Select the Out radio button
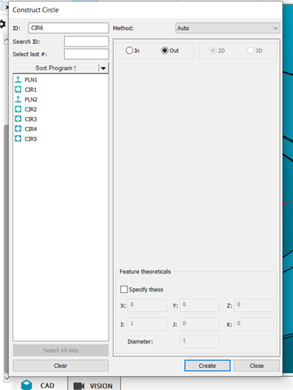The height and width of the screenshot is (390, 293). click(165, 50)
